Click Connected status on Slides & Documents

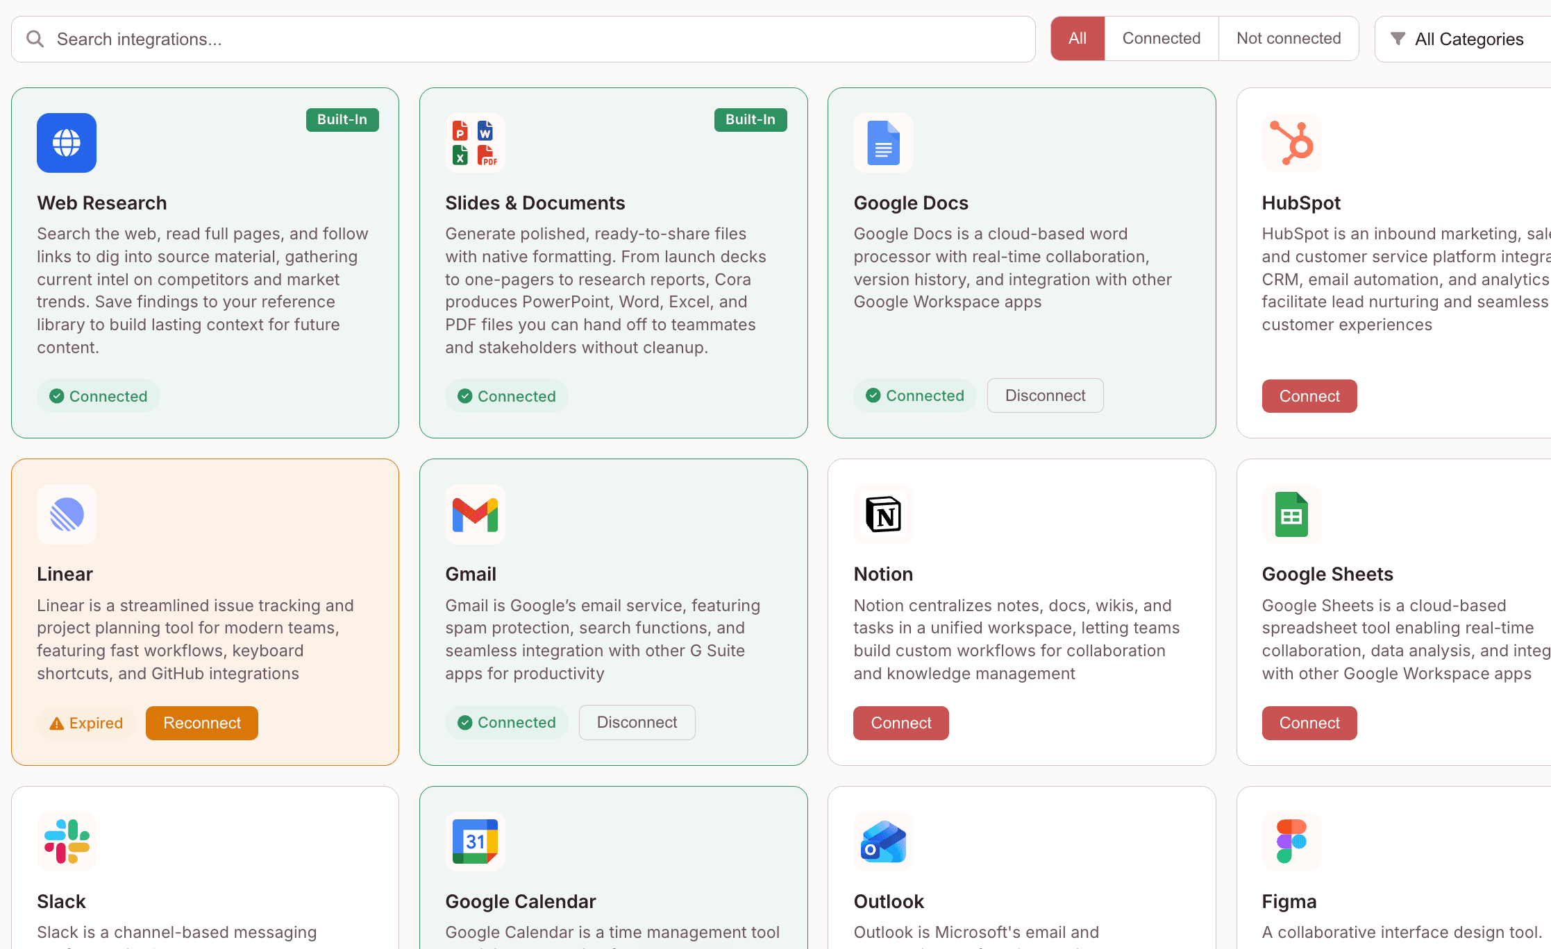pyautogui.click(x=507, y=396)
